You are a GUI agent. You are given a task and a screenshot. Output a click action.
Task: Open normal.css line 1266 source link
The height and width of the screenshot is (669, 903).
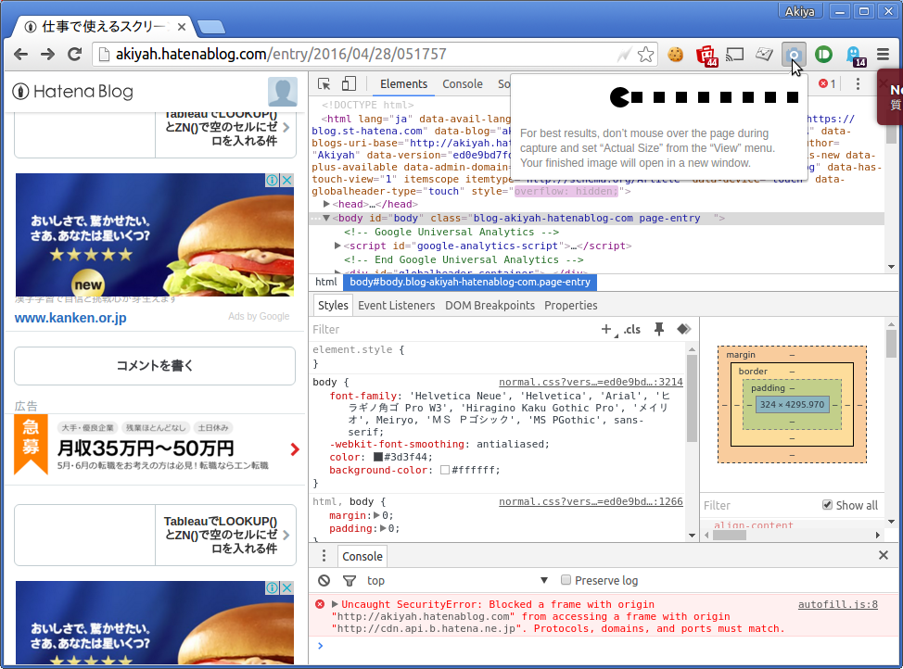591,501
